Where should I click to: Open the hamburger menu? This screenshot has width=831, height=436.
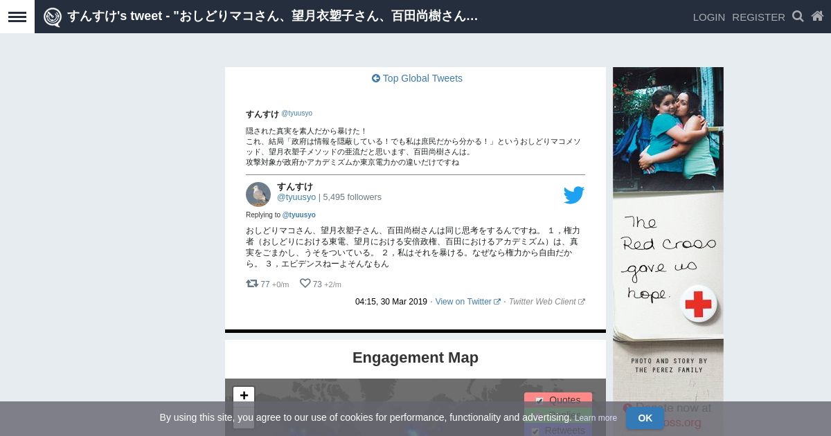(x=17, y=17)
